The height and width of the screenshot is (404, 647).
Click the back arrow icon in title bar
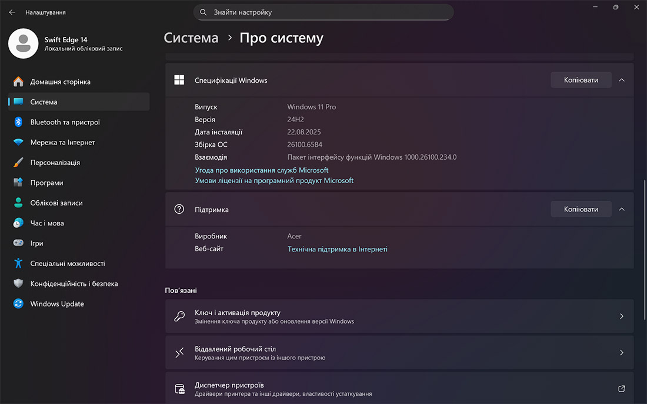(12, 12)
